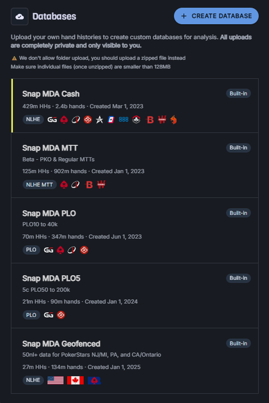Click the PLO tag in Snap MDA PLO5
The width and height of the screenshot is (269, 403).
[x=31, y=315]
